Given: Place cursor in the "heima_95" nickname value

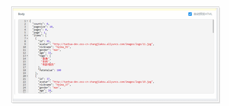Looking at the screenshot, I should (63, 47).
